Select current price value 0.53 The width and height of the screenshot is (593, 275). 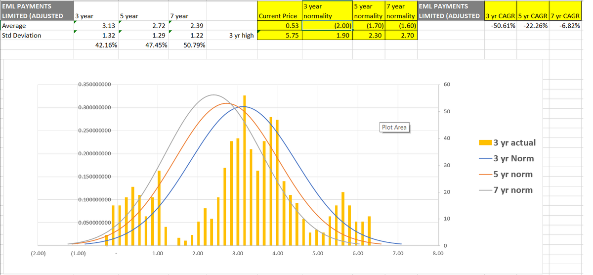(279, 26)
